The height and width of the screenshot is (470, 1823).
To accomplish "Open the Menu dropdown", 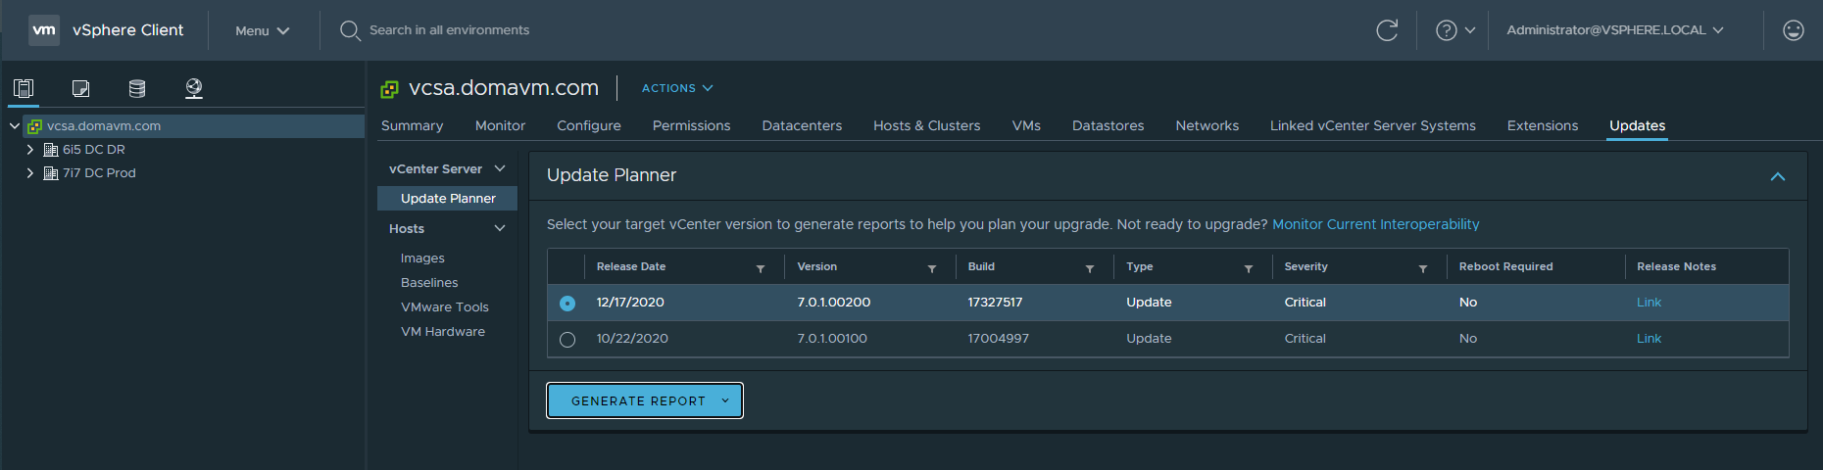I will click(x=262, y=30).
